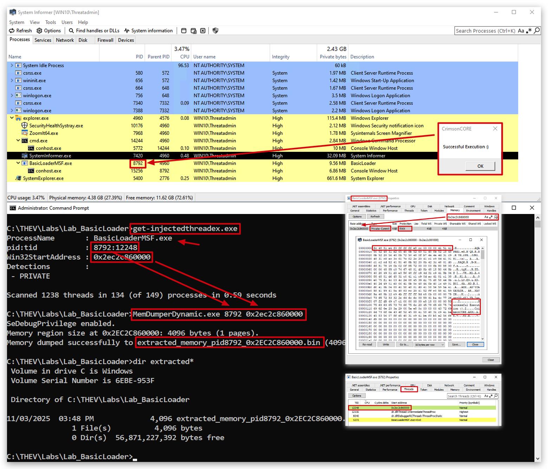Select thread 12248 in the Threads list
The image size is (548, 469).
[x=422, y=408]
